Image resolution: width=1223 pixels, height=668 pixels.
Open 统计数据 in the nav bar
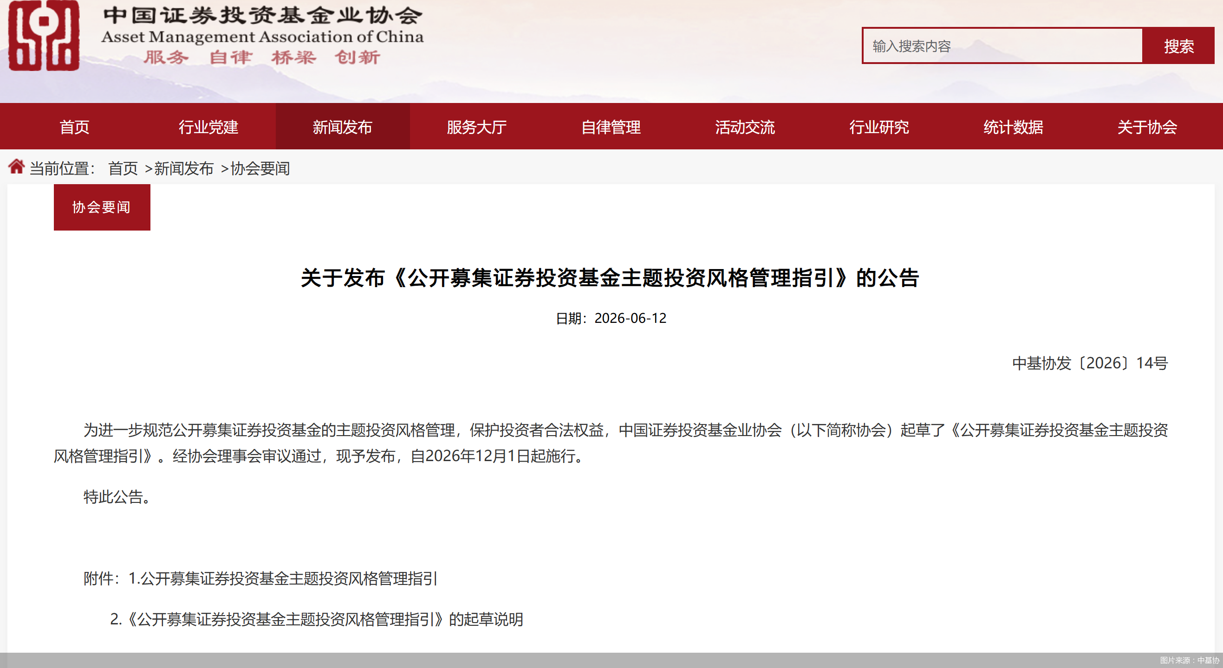click(1013, 127)
